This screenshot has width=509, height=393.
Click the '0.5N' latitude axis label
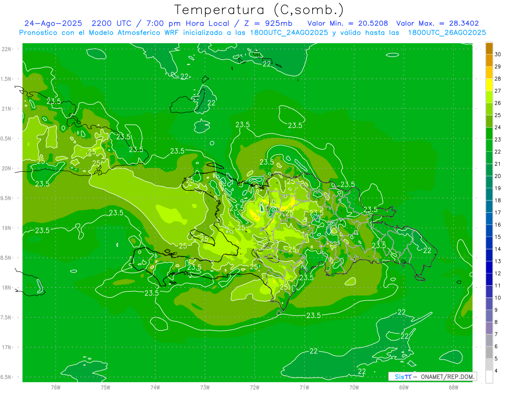click(x=6, y=139)
